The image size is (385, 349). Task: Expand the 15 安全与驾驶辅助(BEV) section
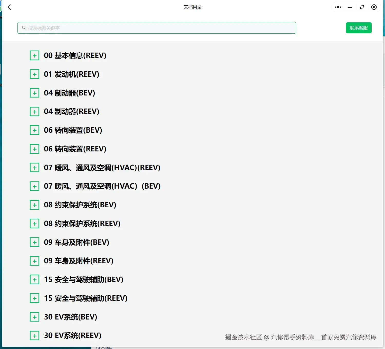coord(34,279)
